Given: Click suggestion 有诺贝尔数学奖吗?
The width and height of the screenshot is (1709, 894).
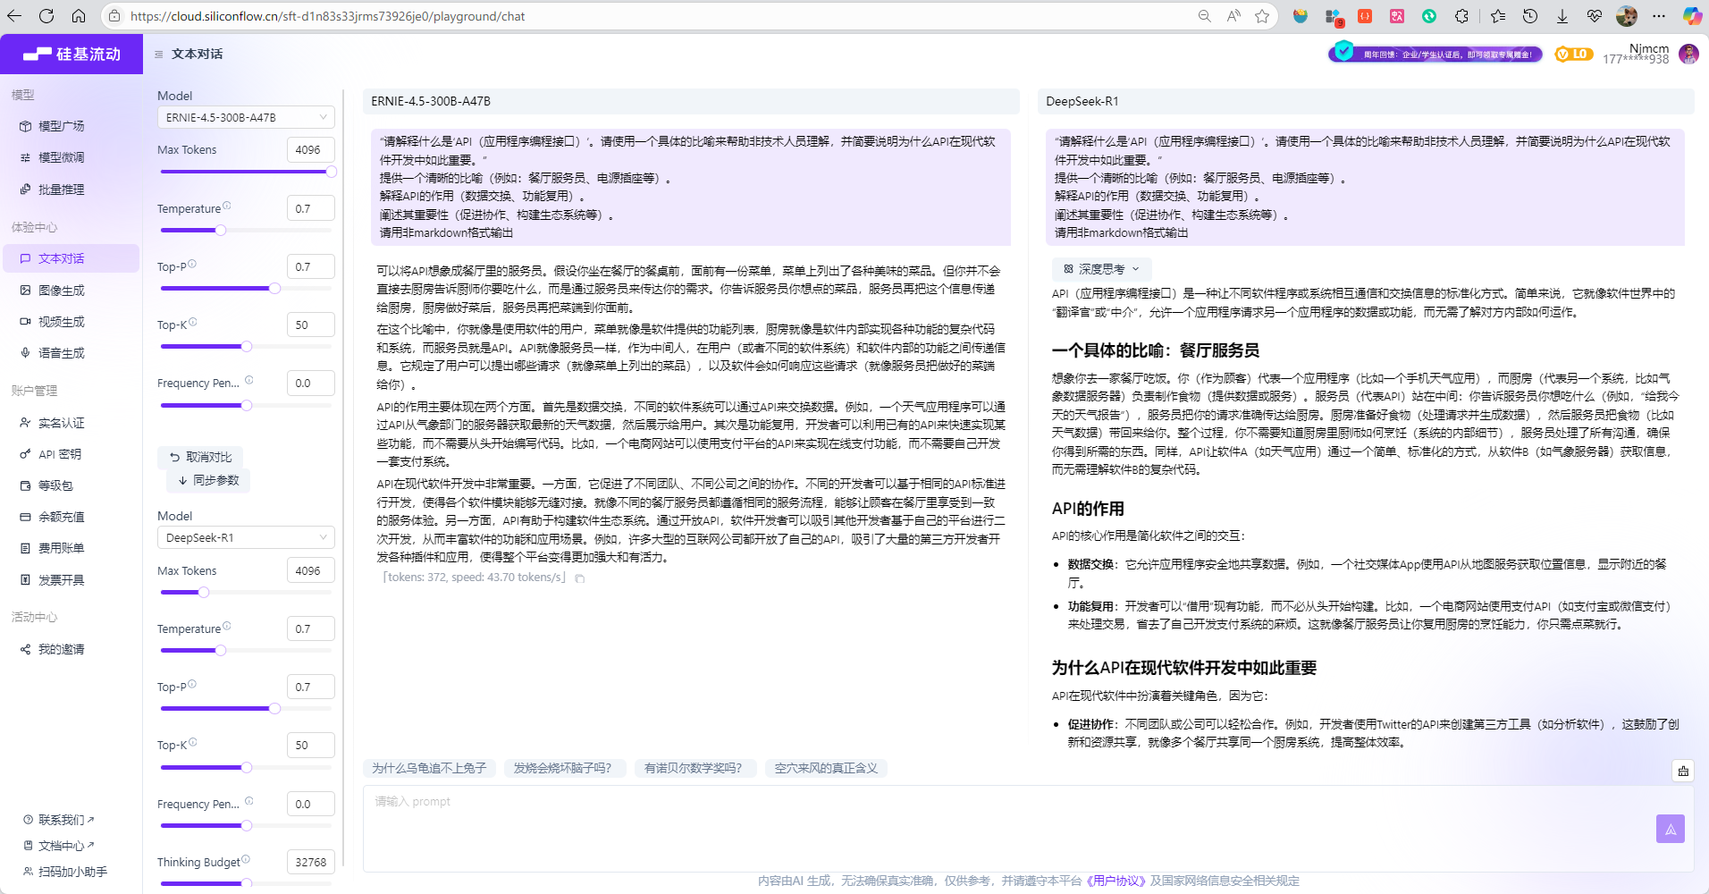Looking at the screenshot, I should pos(694,768).
